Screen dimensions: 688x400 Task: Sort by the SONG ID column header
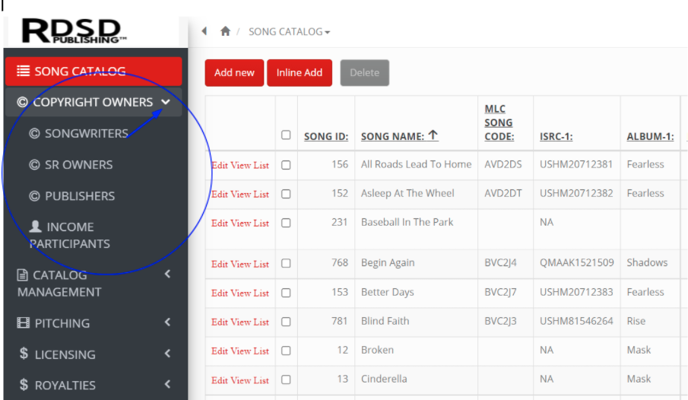[x=326, y=137]
